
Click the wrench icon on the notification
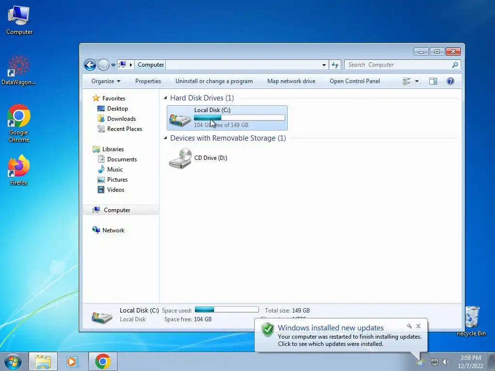point(409,326)
